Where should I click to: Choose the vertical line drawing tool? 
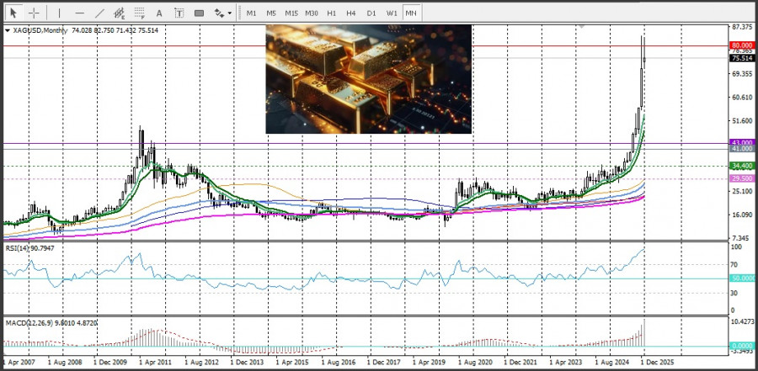point(59,13)
